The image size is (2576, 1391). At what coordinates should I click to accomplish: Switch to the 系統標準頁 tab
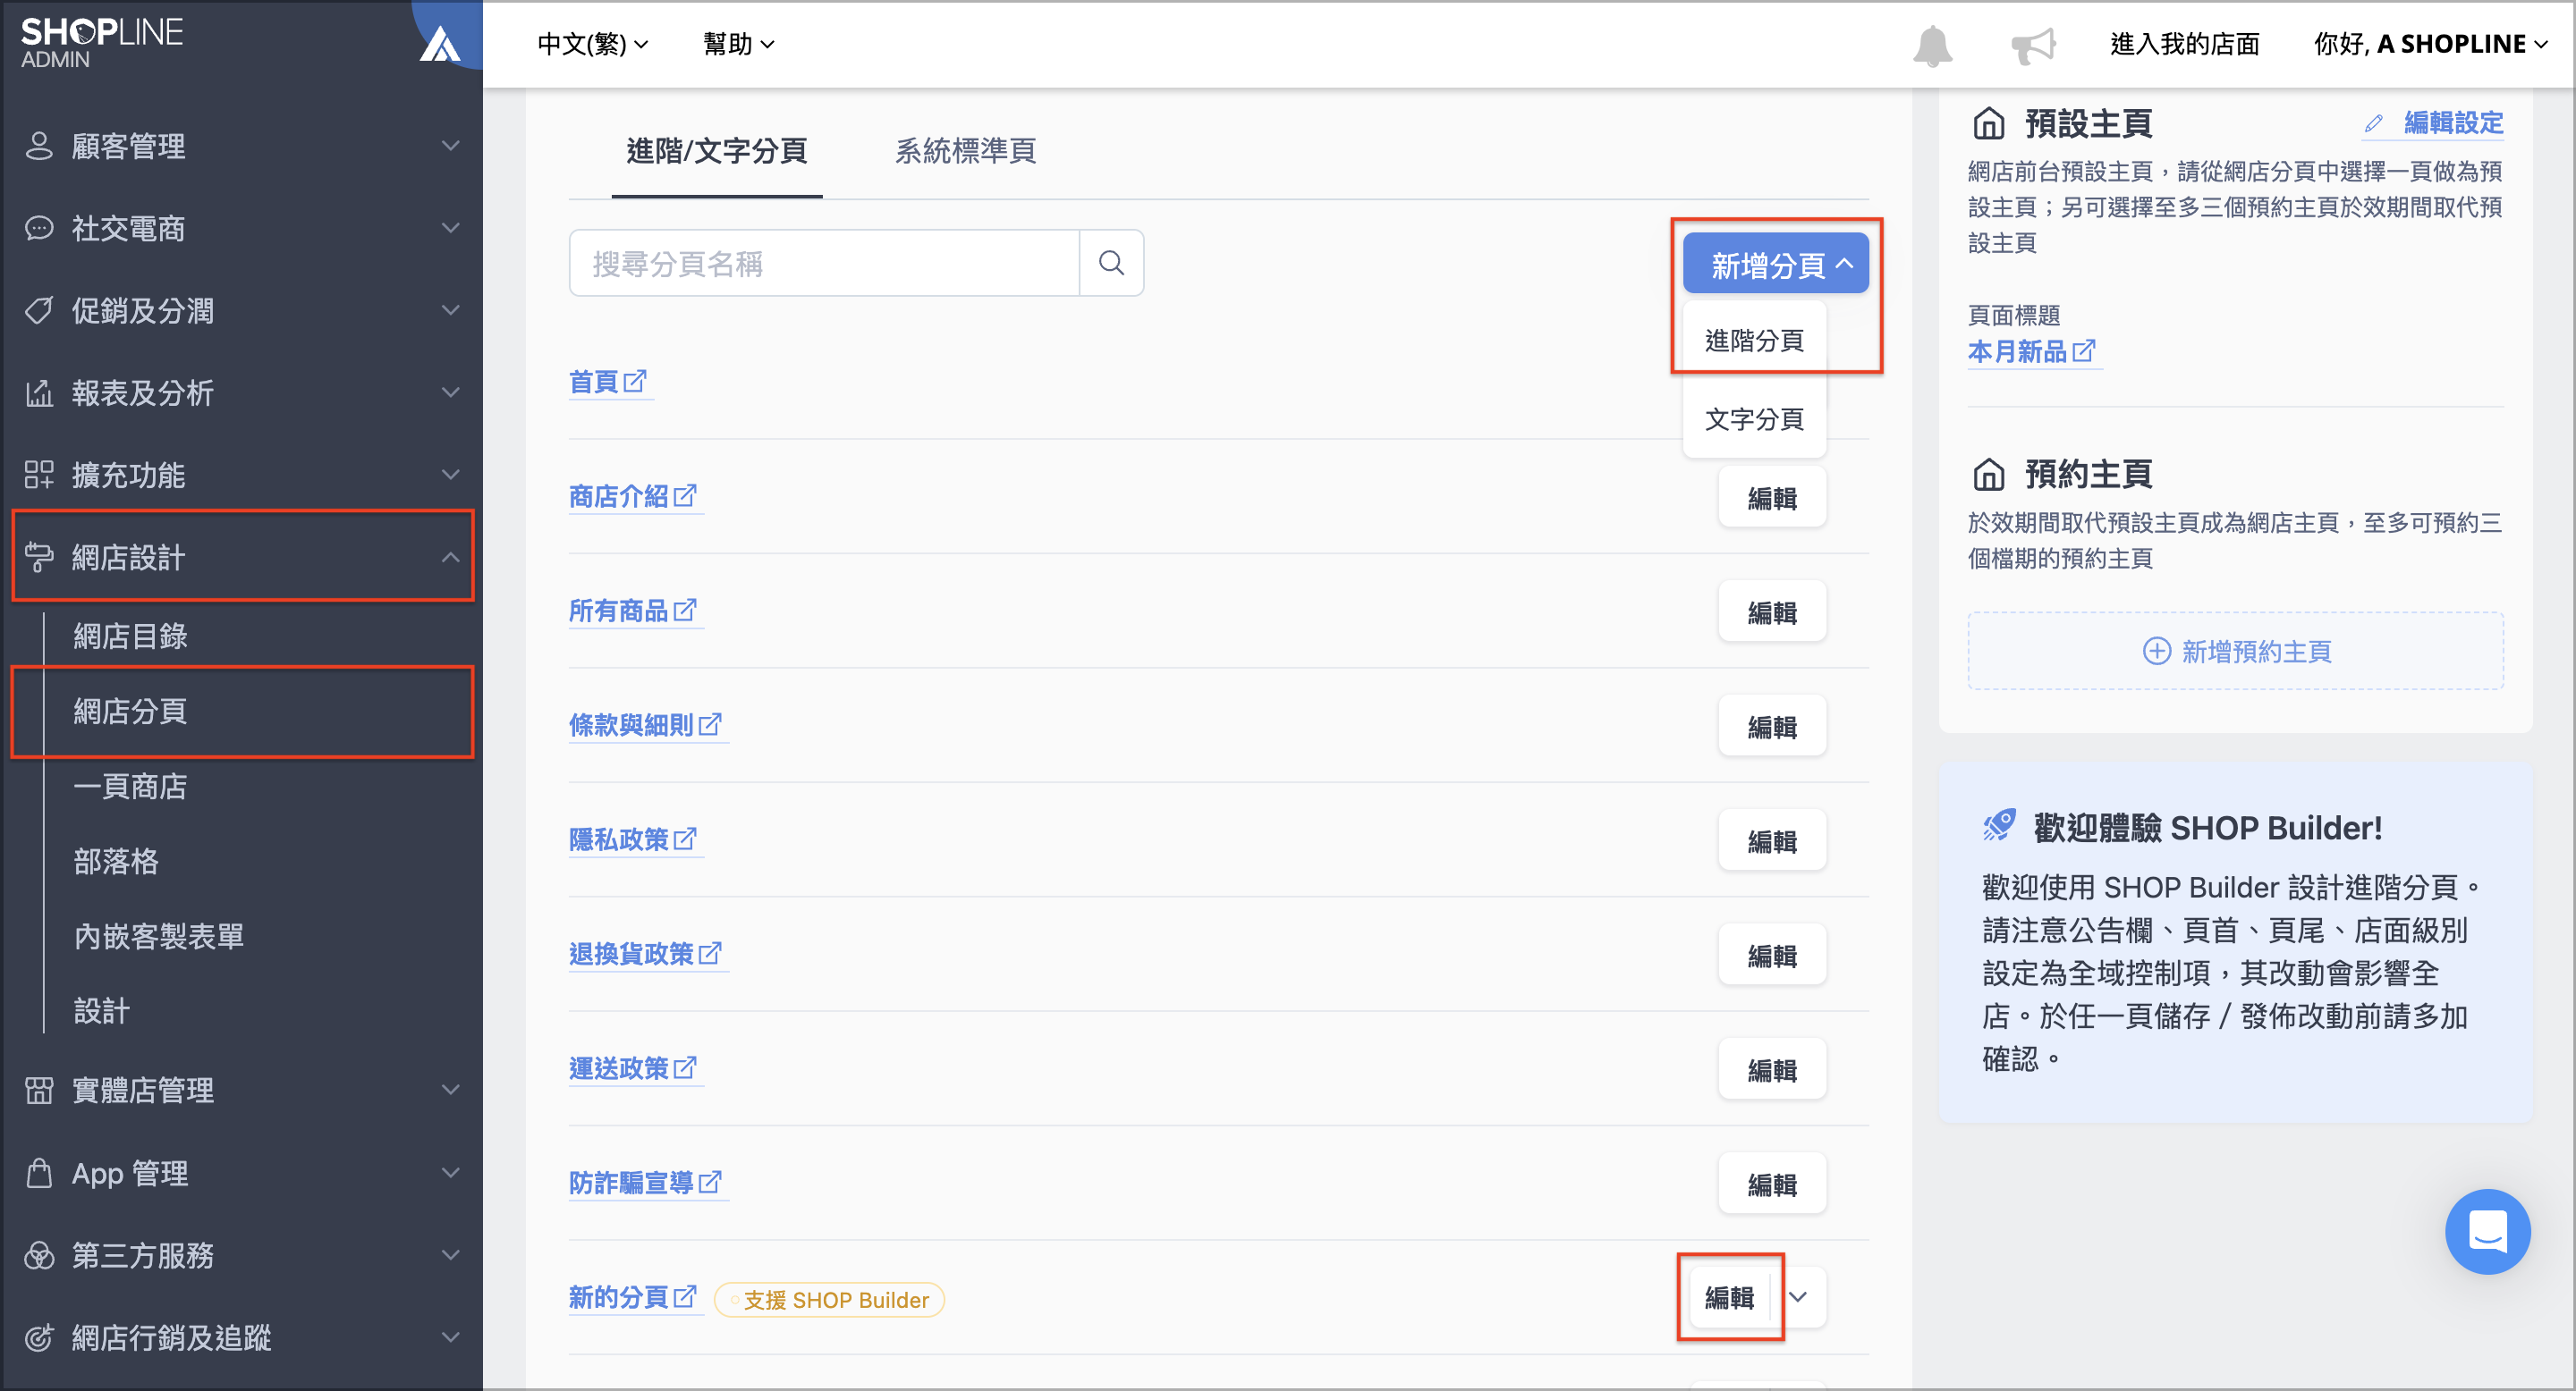(x=964, y=151)
